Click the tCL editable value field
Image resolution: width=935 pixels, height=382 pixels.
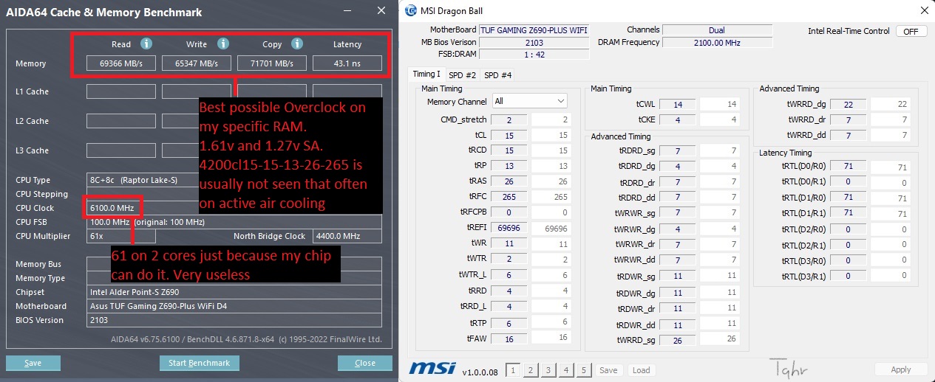[548, 136]
